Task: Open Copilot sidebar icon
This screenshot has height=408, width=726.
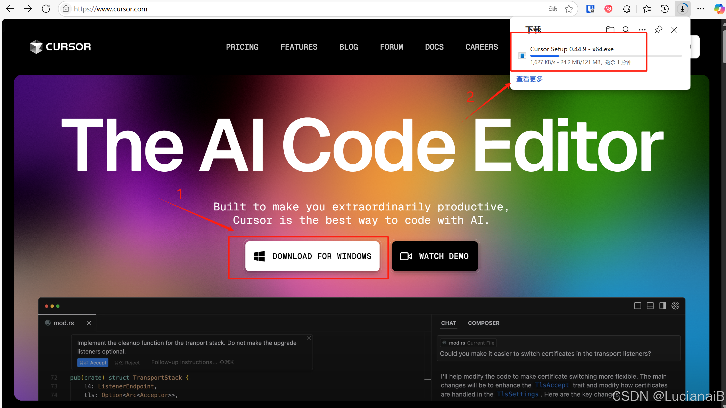Action: click(719, 9)
